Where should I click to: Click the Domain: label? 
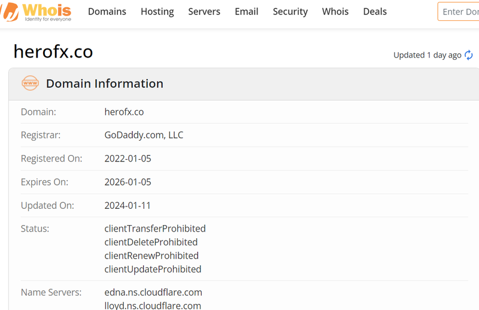click(38, 112)
